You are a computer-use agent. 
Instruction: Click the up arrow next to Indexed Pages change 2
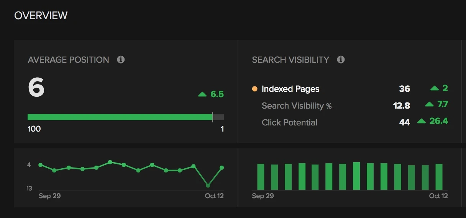pyautogui.click(x=434, y=88)
